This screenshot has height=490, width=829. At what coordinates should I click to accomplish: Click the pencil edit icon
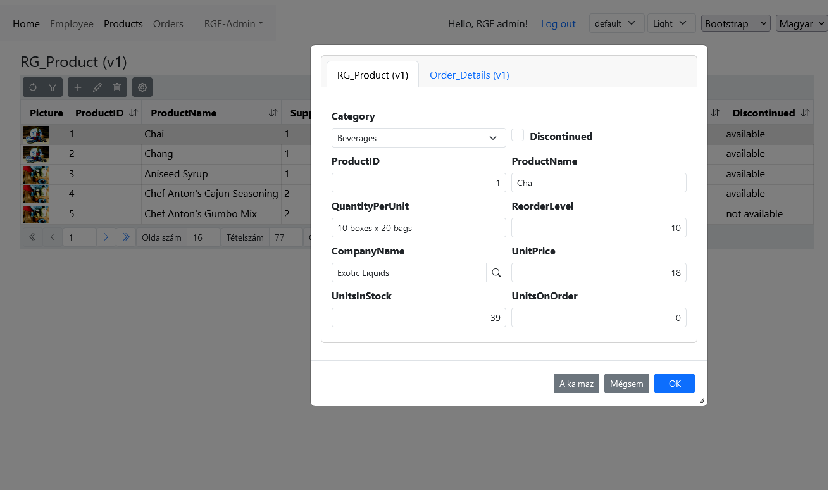(x=97, y=87)
